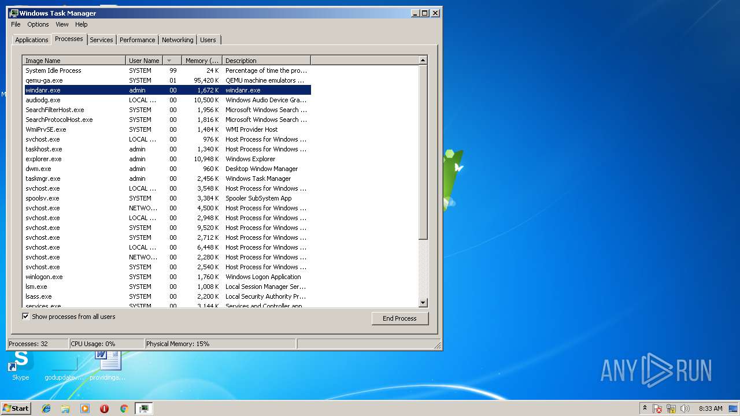Click CPU Usage 0% status entry
This screenshot has height=416, width=740.
point(106,344)
